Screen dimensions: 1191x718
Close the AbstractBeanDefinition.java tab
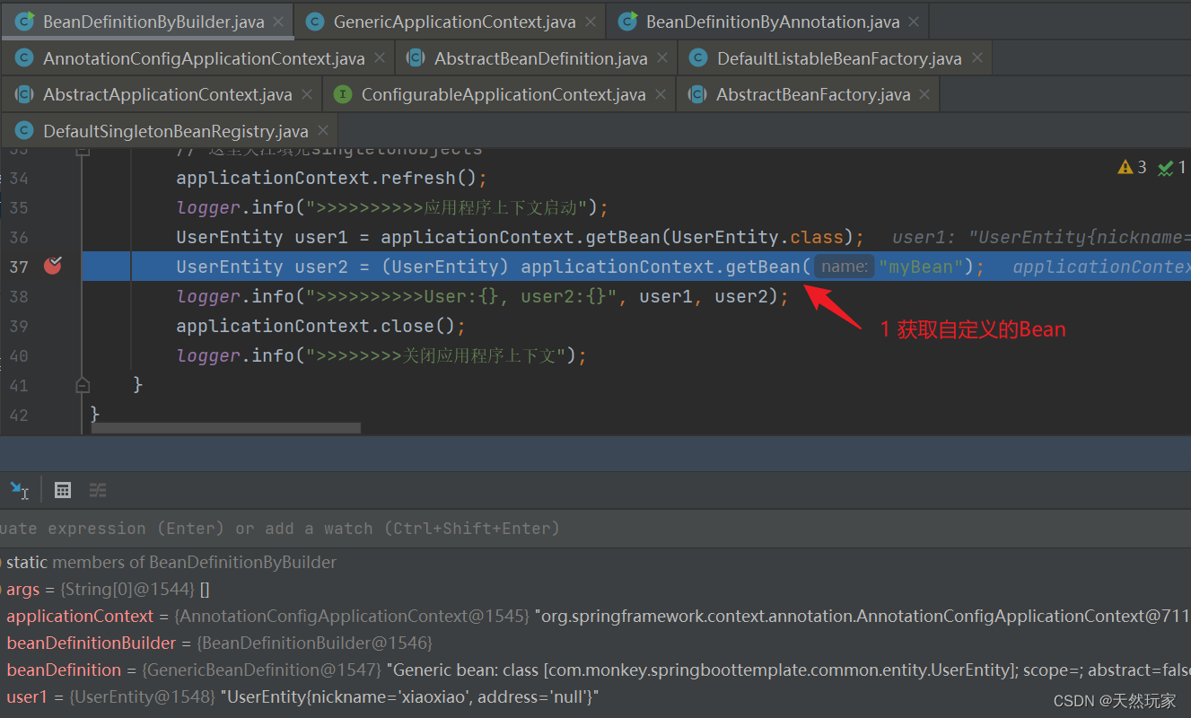tap(662, 58)
